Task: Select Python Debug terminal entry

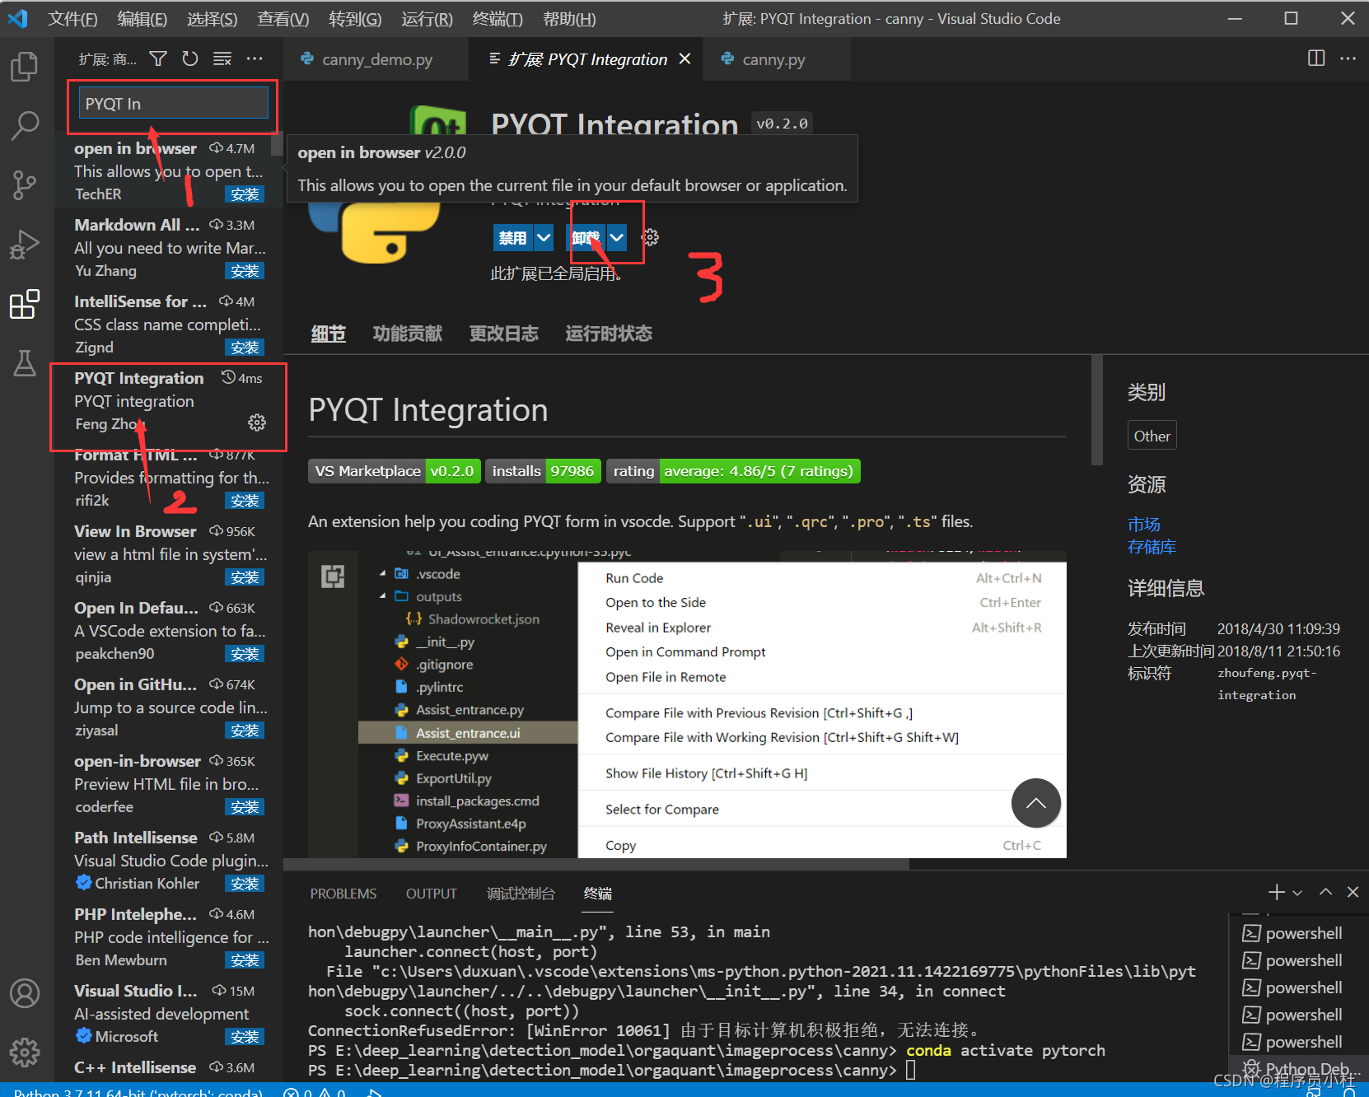Action: [x=1299, y=1069]
